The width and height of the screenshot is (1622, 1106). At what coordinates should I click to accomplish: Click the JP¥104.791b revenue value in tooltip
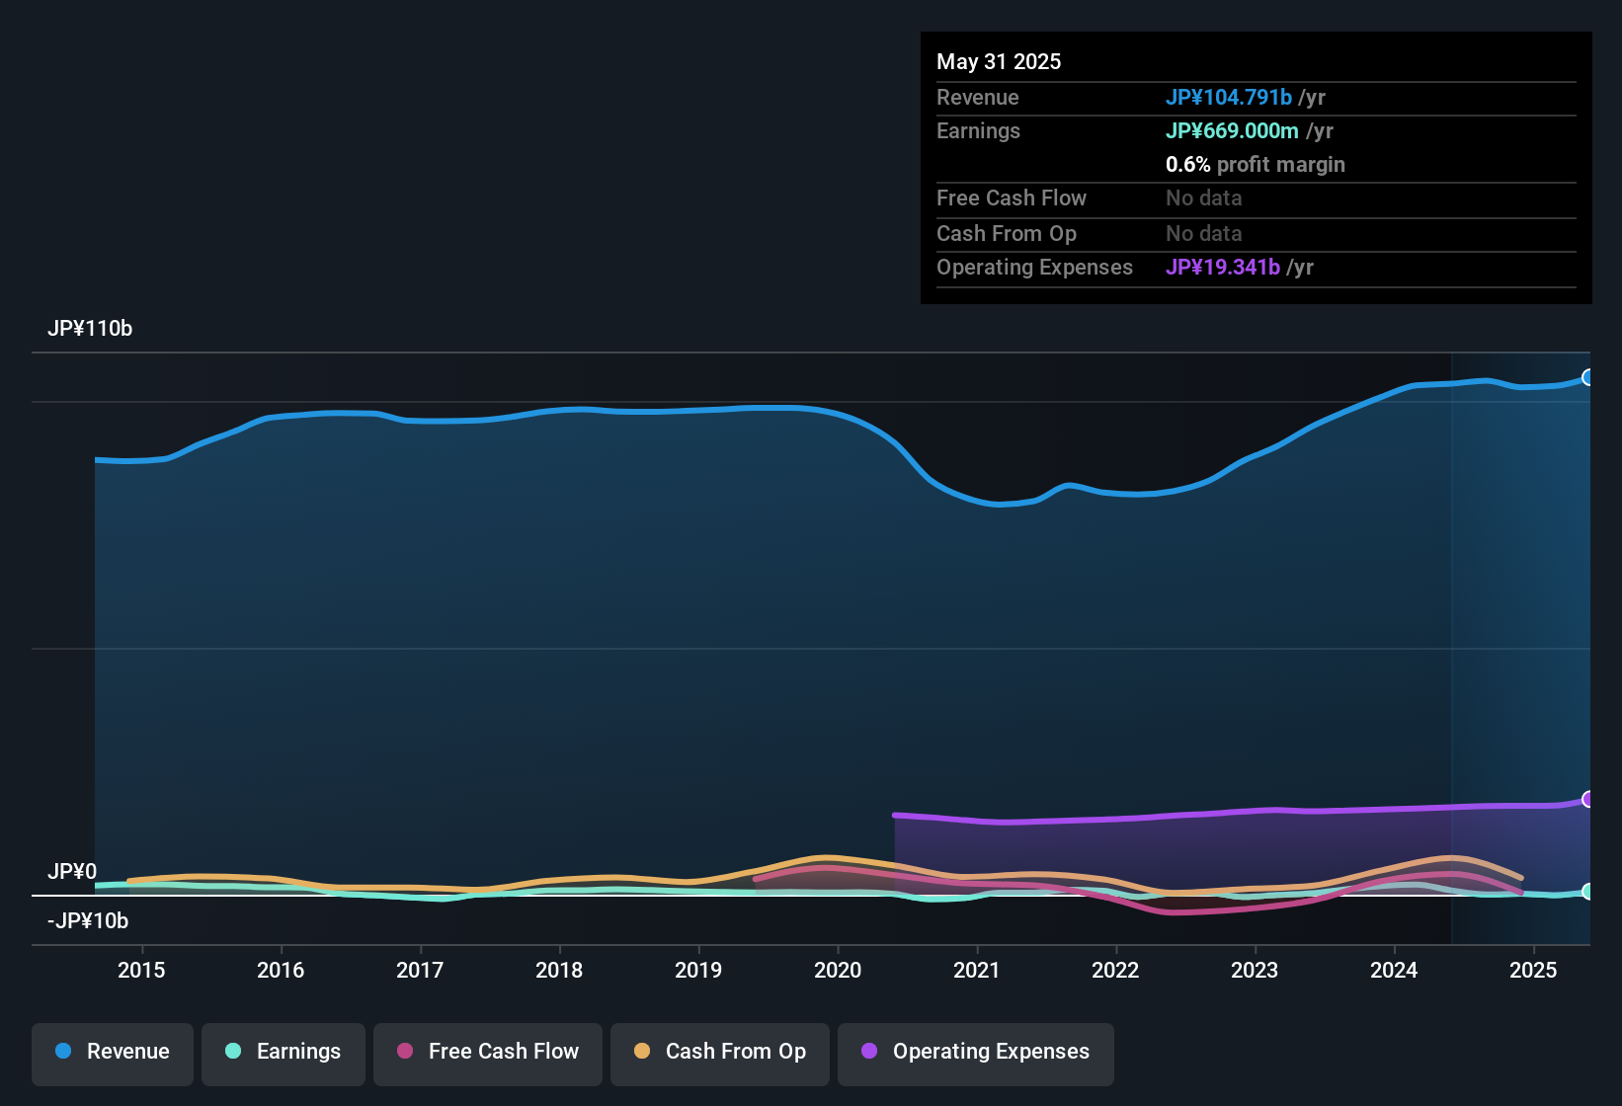click(1229, 97)
